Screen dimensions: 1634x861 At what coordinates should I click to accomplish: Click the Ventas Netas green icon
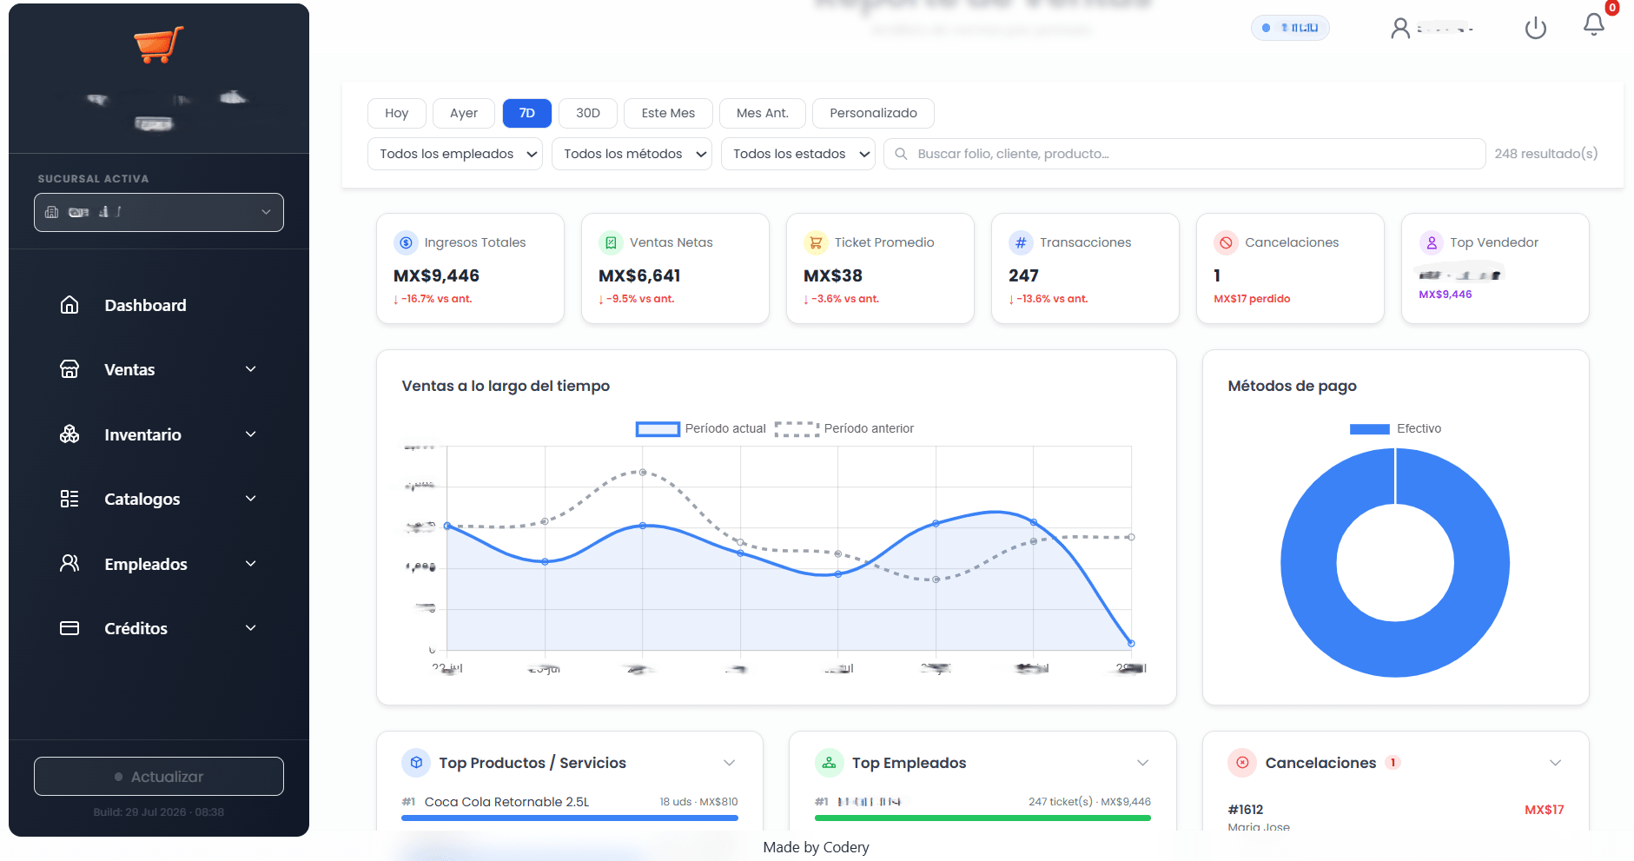[x=611, y=242]
